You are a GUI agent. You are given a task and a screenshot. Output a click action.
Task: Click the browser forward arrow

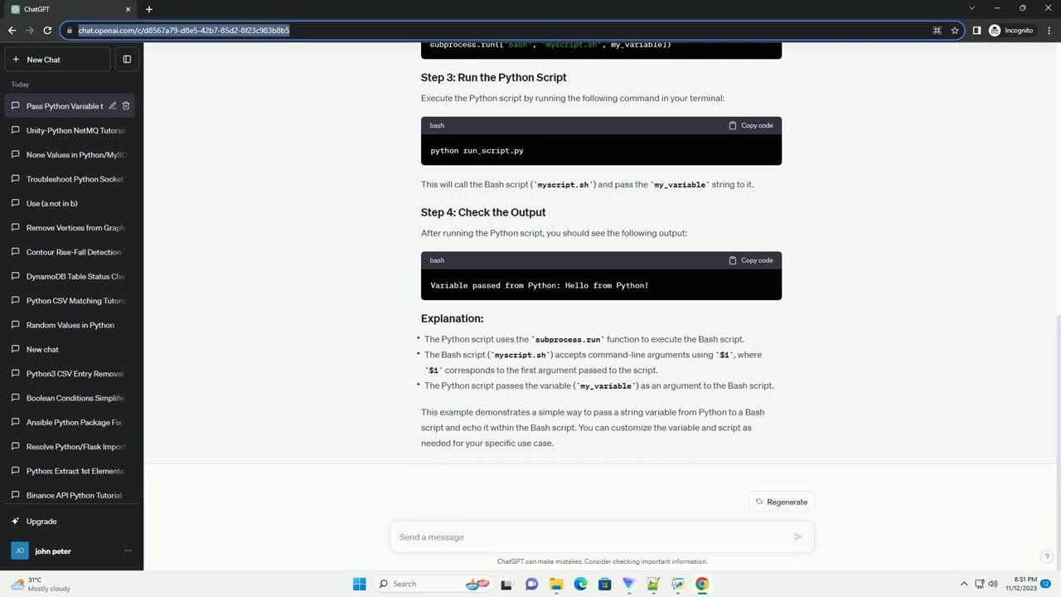point(30,31)
